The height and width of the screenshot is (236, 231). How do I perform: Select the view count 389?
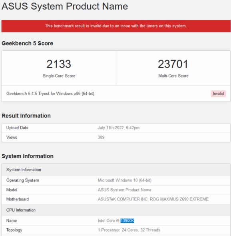pos(101,137)
